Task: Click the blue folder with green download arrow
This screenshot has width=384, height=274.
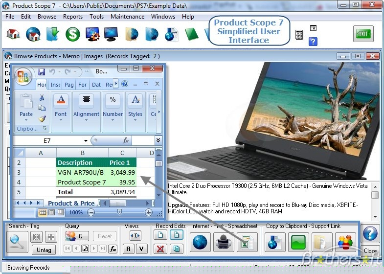Action: click(52, 34)
